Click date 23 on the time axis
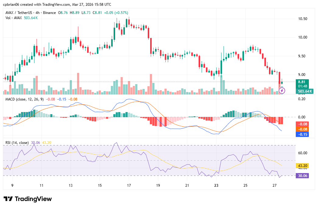The height and width of the screenshot is (208, 318). click(216, 185)
